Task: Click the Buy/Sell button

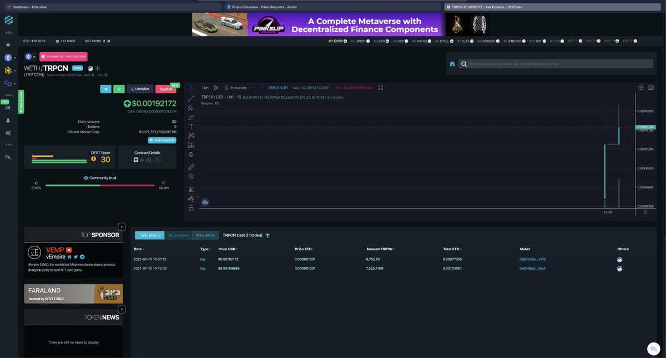Action: click(x=166, y=89)
